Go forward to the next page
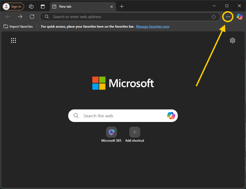The width and height of the screenshot is (246, 189). click(x=20, y=17)
